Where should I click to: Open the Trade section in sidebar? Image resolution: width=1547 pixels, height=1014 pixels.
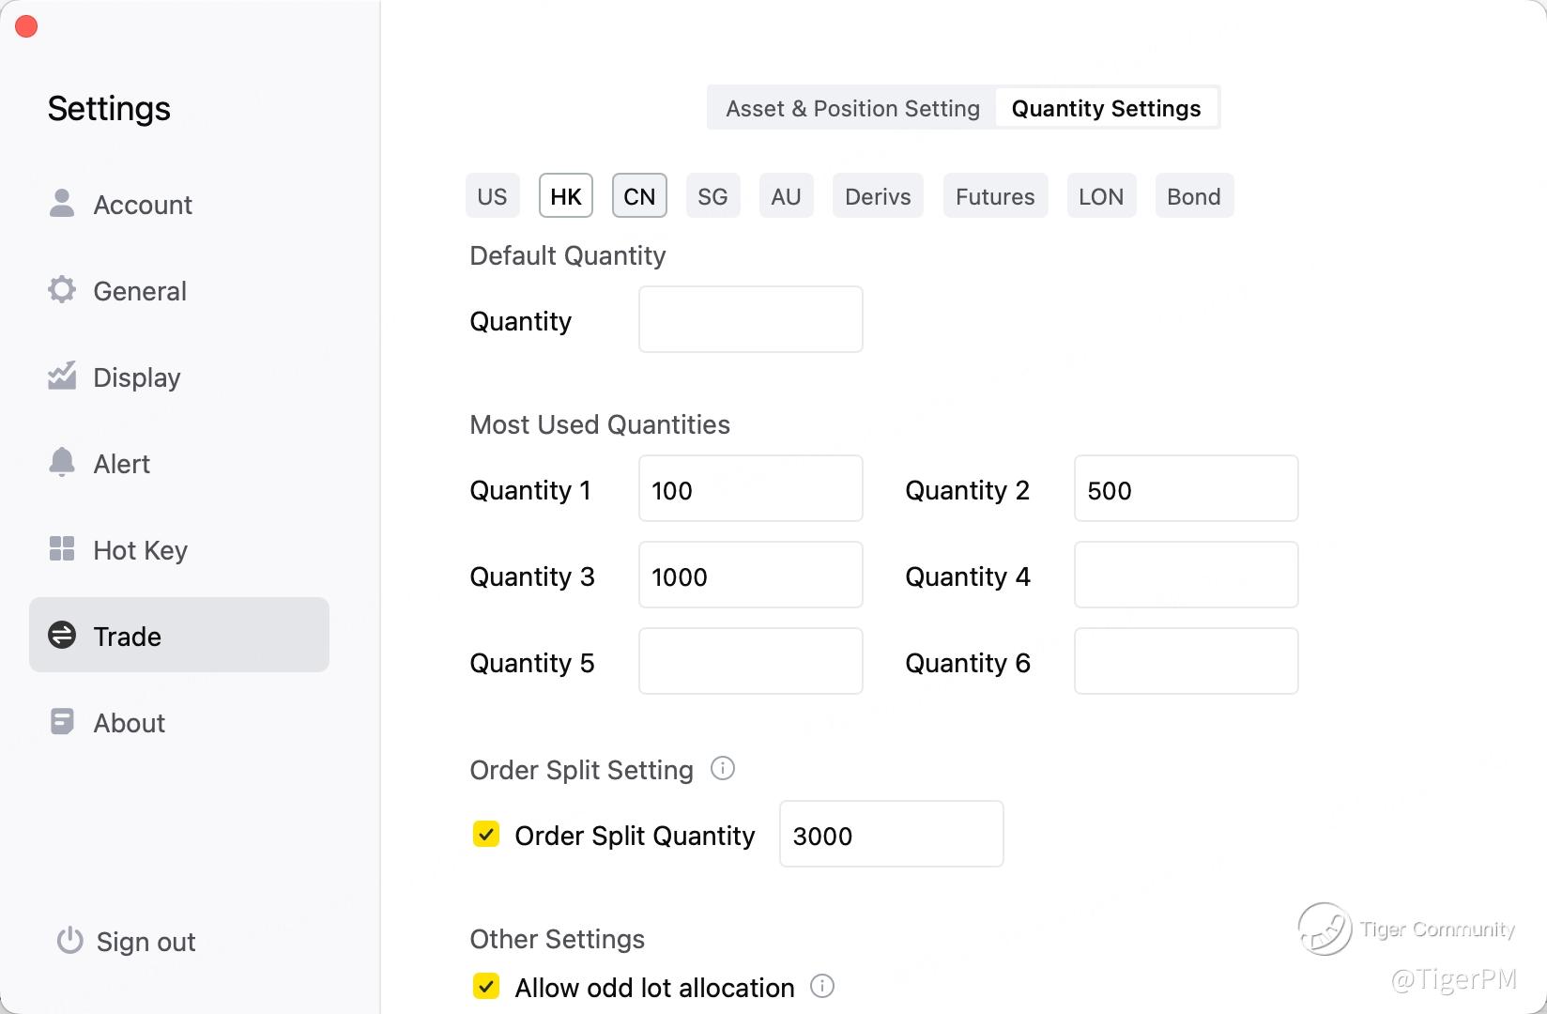point(179,636)
